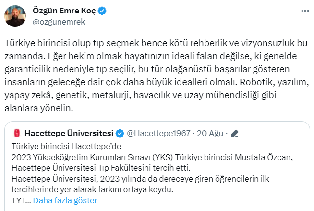This screenshot has height=211, width=314.
Task: Click the edited-post pencil icon
Action: (235, 133)
